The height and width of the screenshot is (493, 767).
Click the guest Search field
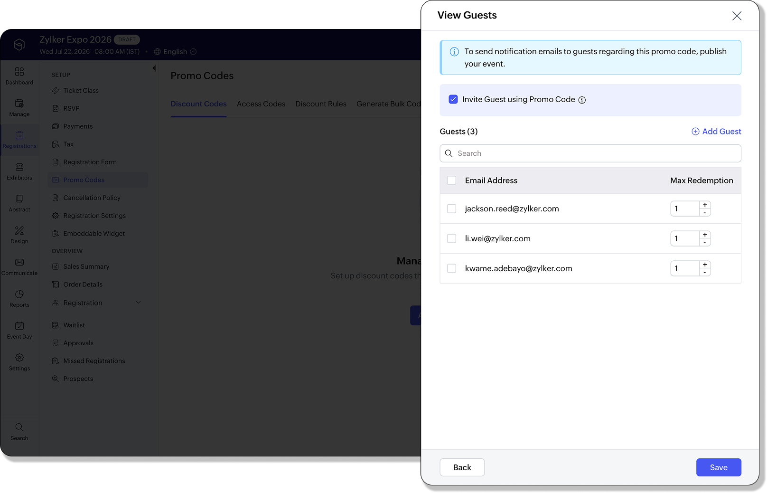590,153
